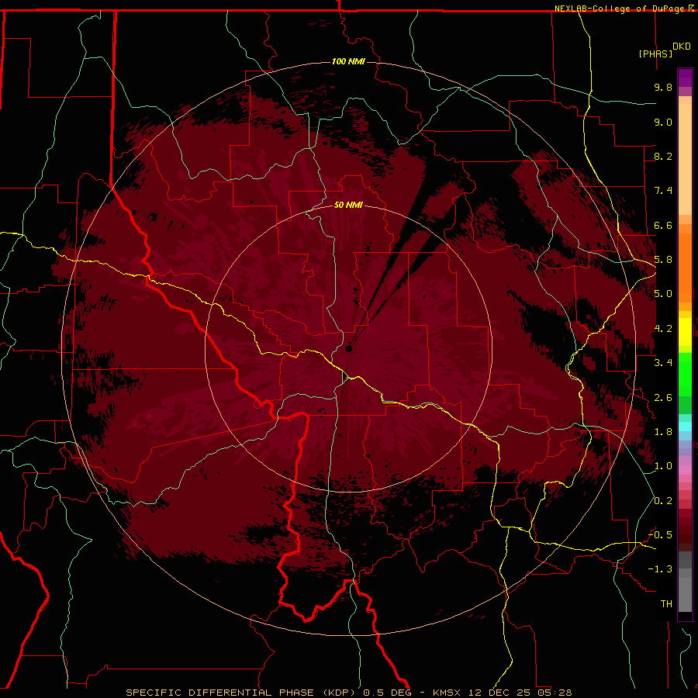
Task: Click the 7.4 legend value
Action: click(x=663, y=191)
